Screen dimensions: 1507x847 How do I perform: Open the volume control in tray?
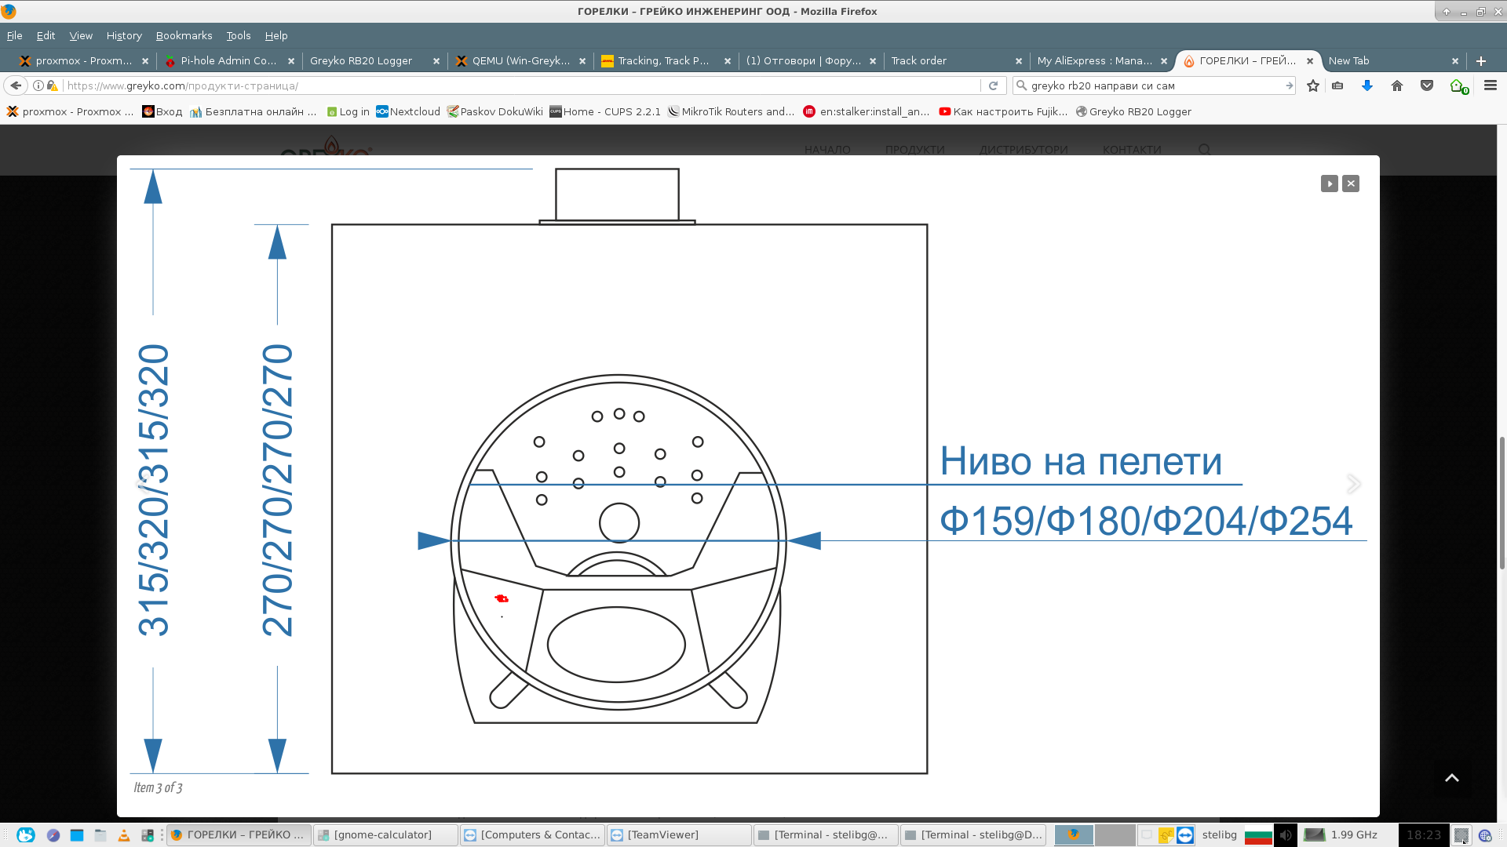1286,835
